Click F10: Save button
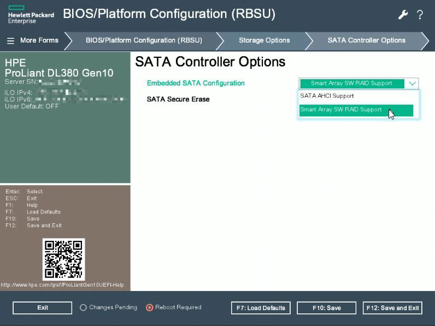The height and width of the screenshot is (326, 435). (326, 308)
